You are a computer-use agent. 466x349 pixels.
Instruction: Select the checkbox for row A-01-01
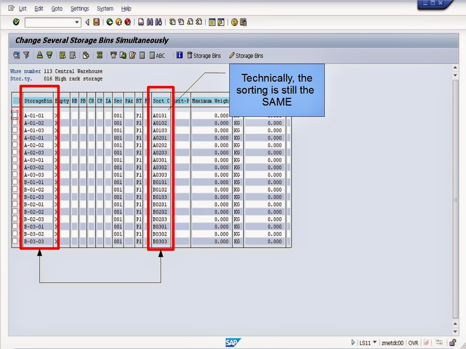[15, 115]
